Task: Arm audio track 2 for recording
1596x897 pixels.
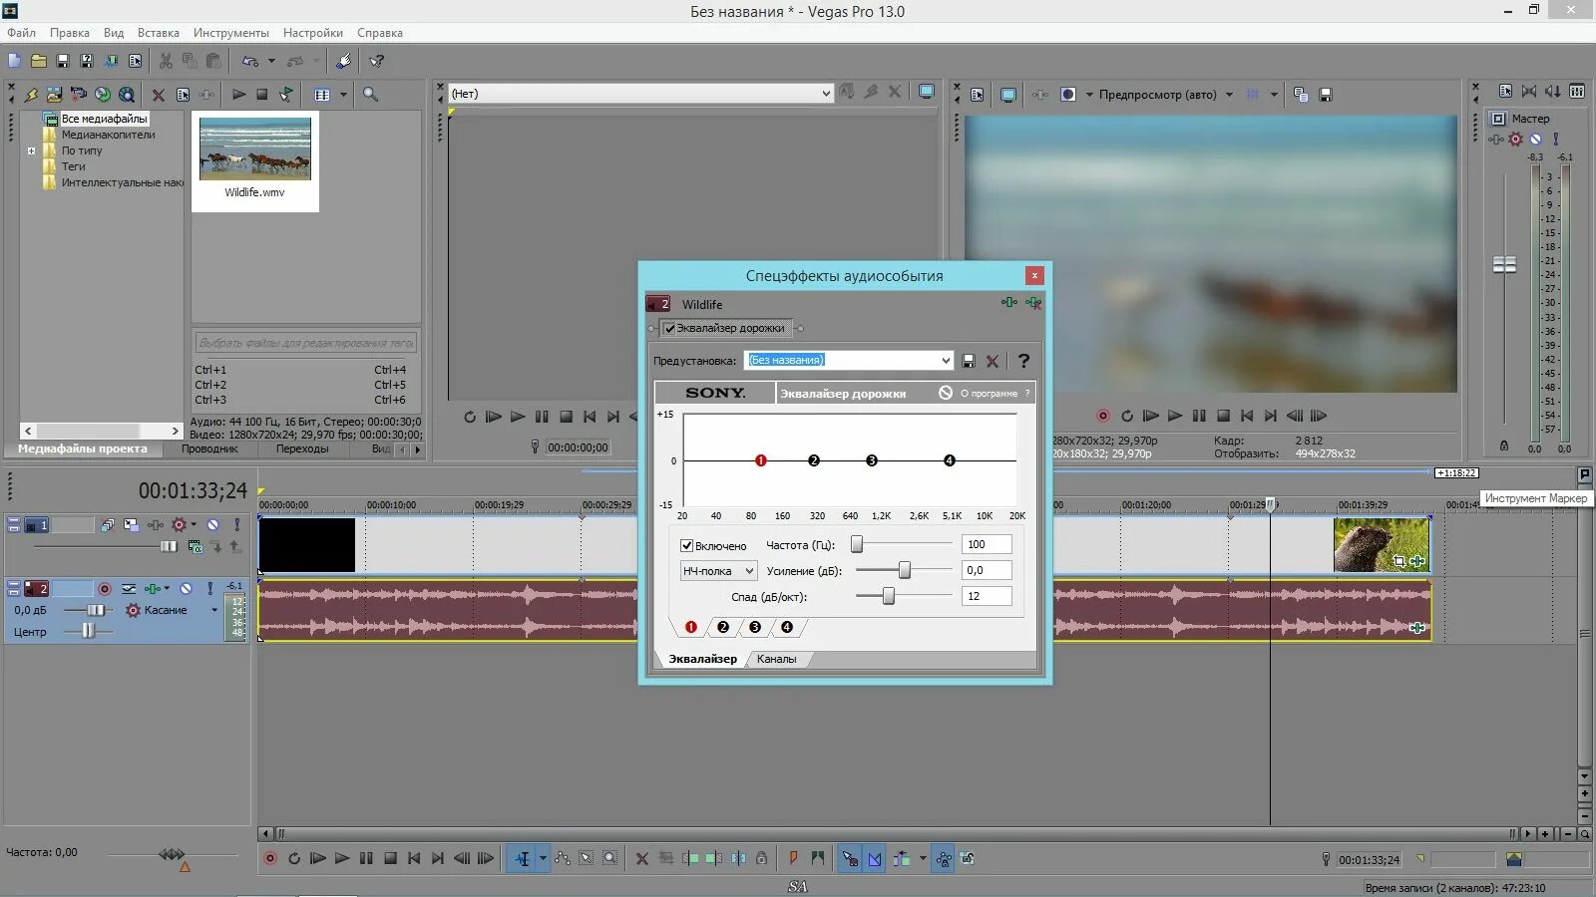Action: pyautogui.click(x=104, y=589)
